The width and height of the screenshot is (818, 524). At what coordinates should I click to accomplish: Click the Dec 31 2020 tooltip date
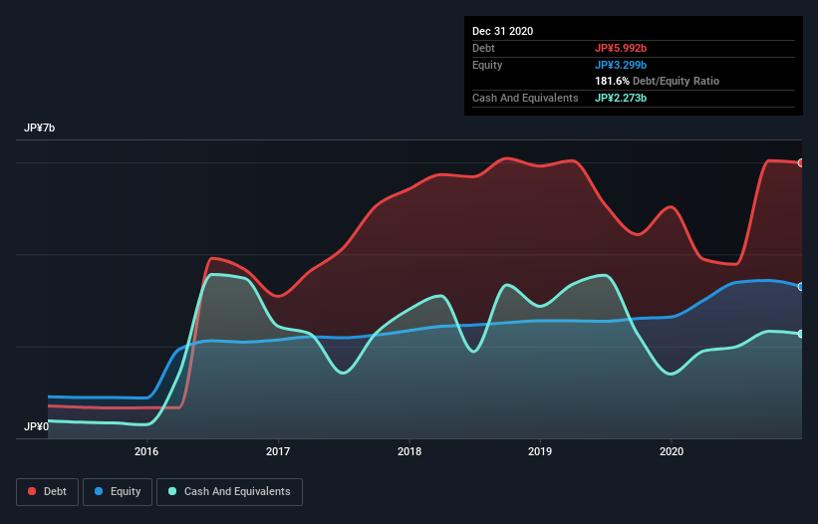tap(502, 31)
